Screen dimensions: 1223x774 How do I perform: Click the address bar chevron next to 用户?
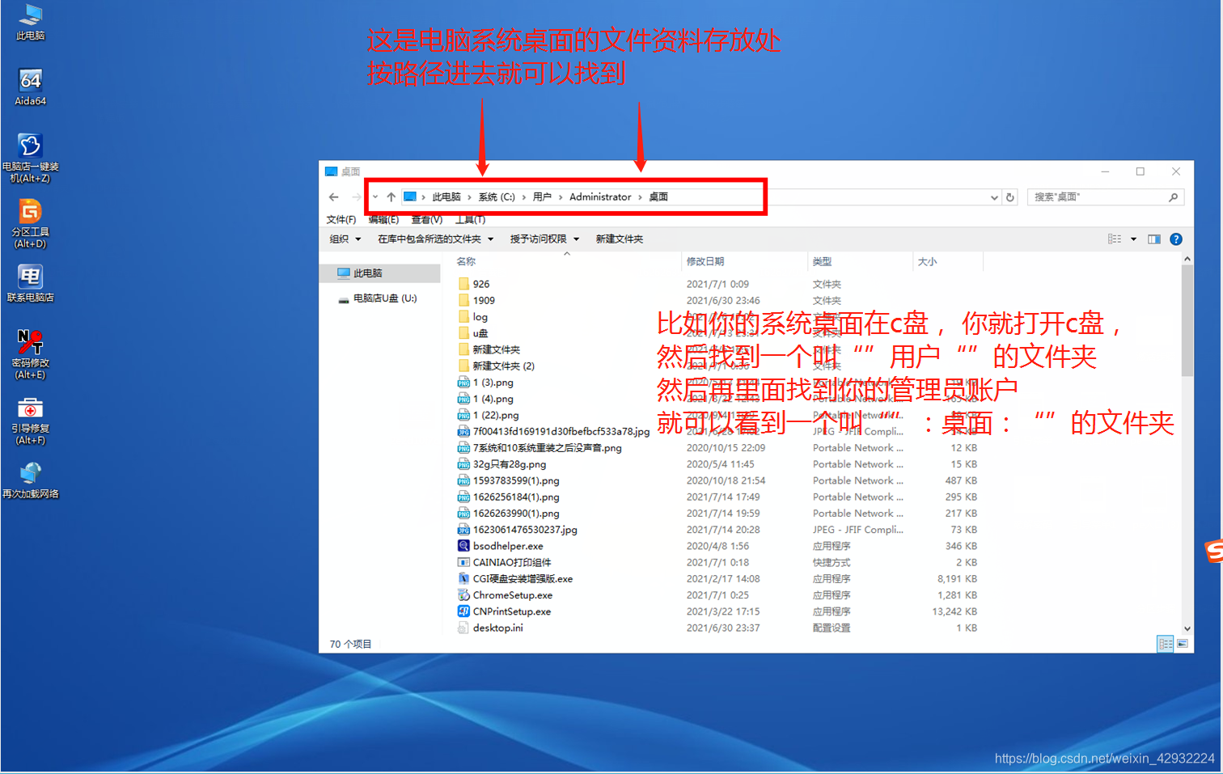[560, 197]
